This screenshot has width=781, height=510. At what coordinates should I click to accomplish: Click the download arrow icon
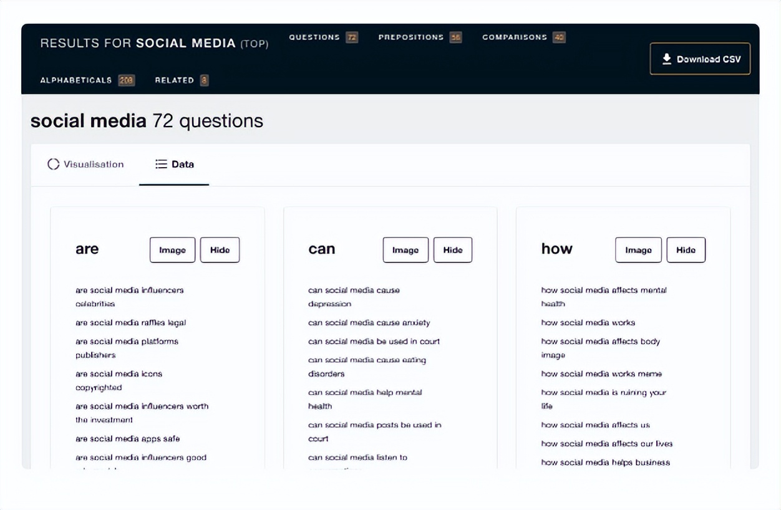(667, 59)
